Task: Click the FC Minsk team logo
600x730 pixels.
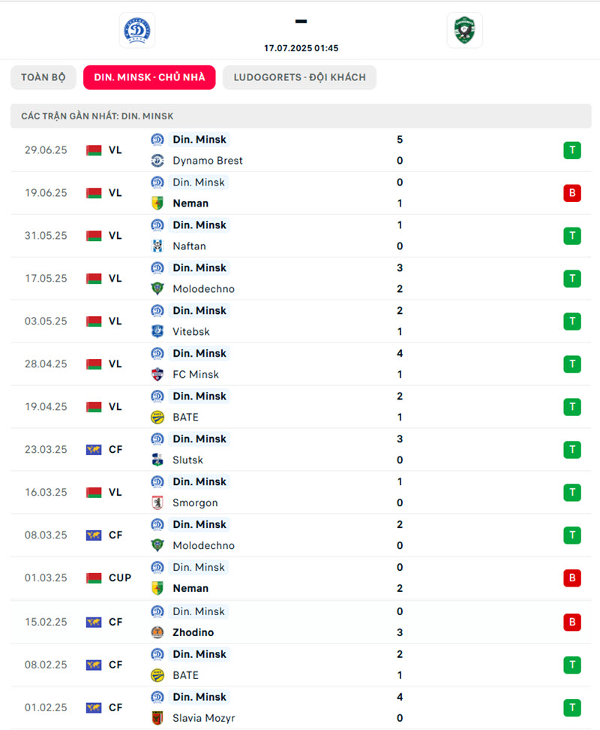Action: (x=157, y=374)
